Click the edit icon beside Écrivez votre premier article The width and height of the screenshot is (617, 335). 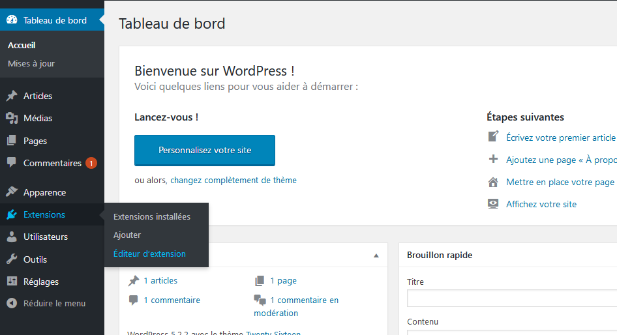(493, 136)
